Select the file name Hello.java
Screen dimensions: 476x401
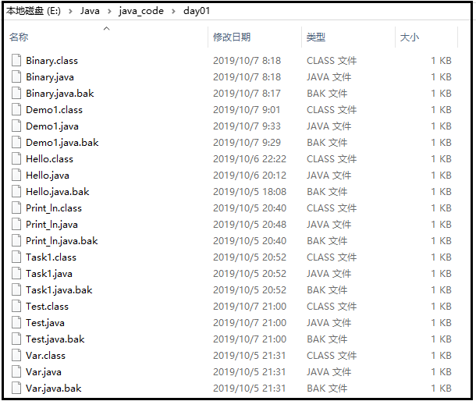coord(48,176)
